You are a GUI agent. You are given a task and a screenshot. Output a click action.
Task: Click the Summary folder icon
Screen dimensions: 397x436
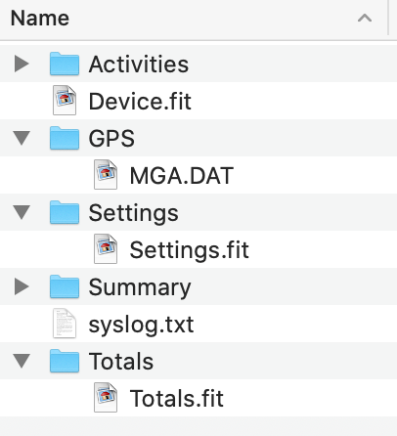[x=65, y=286]
